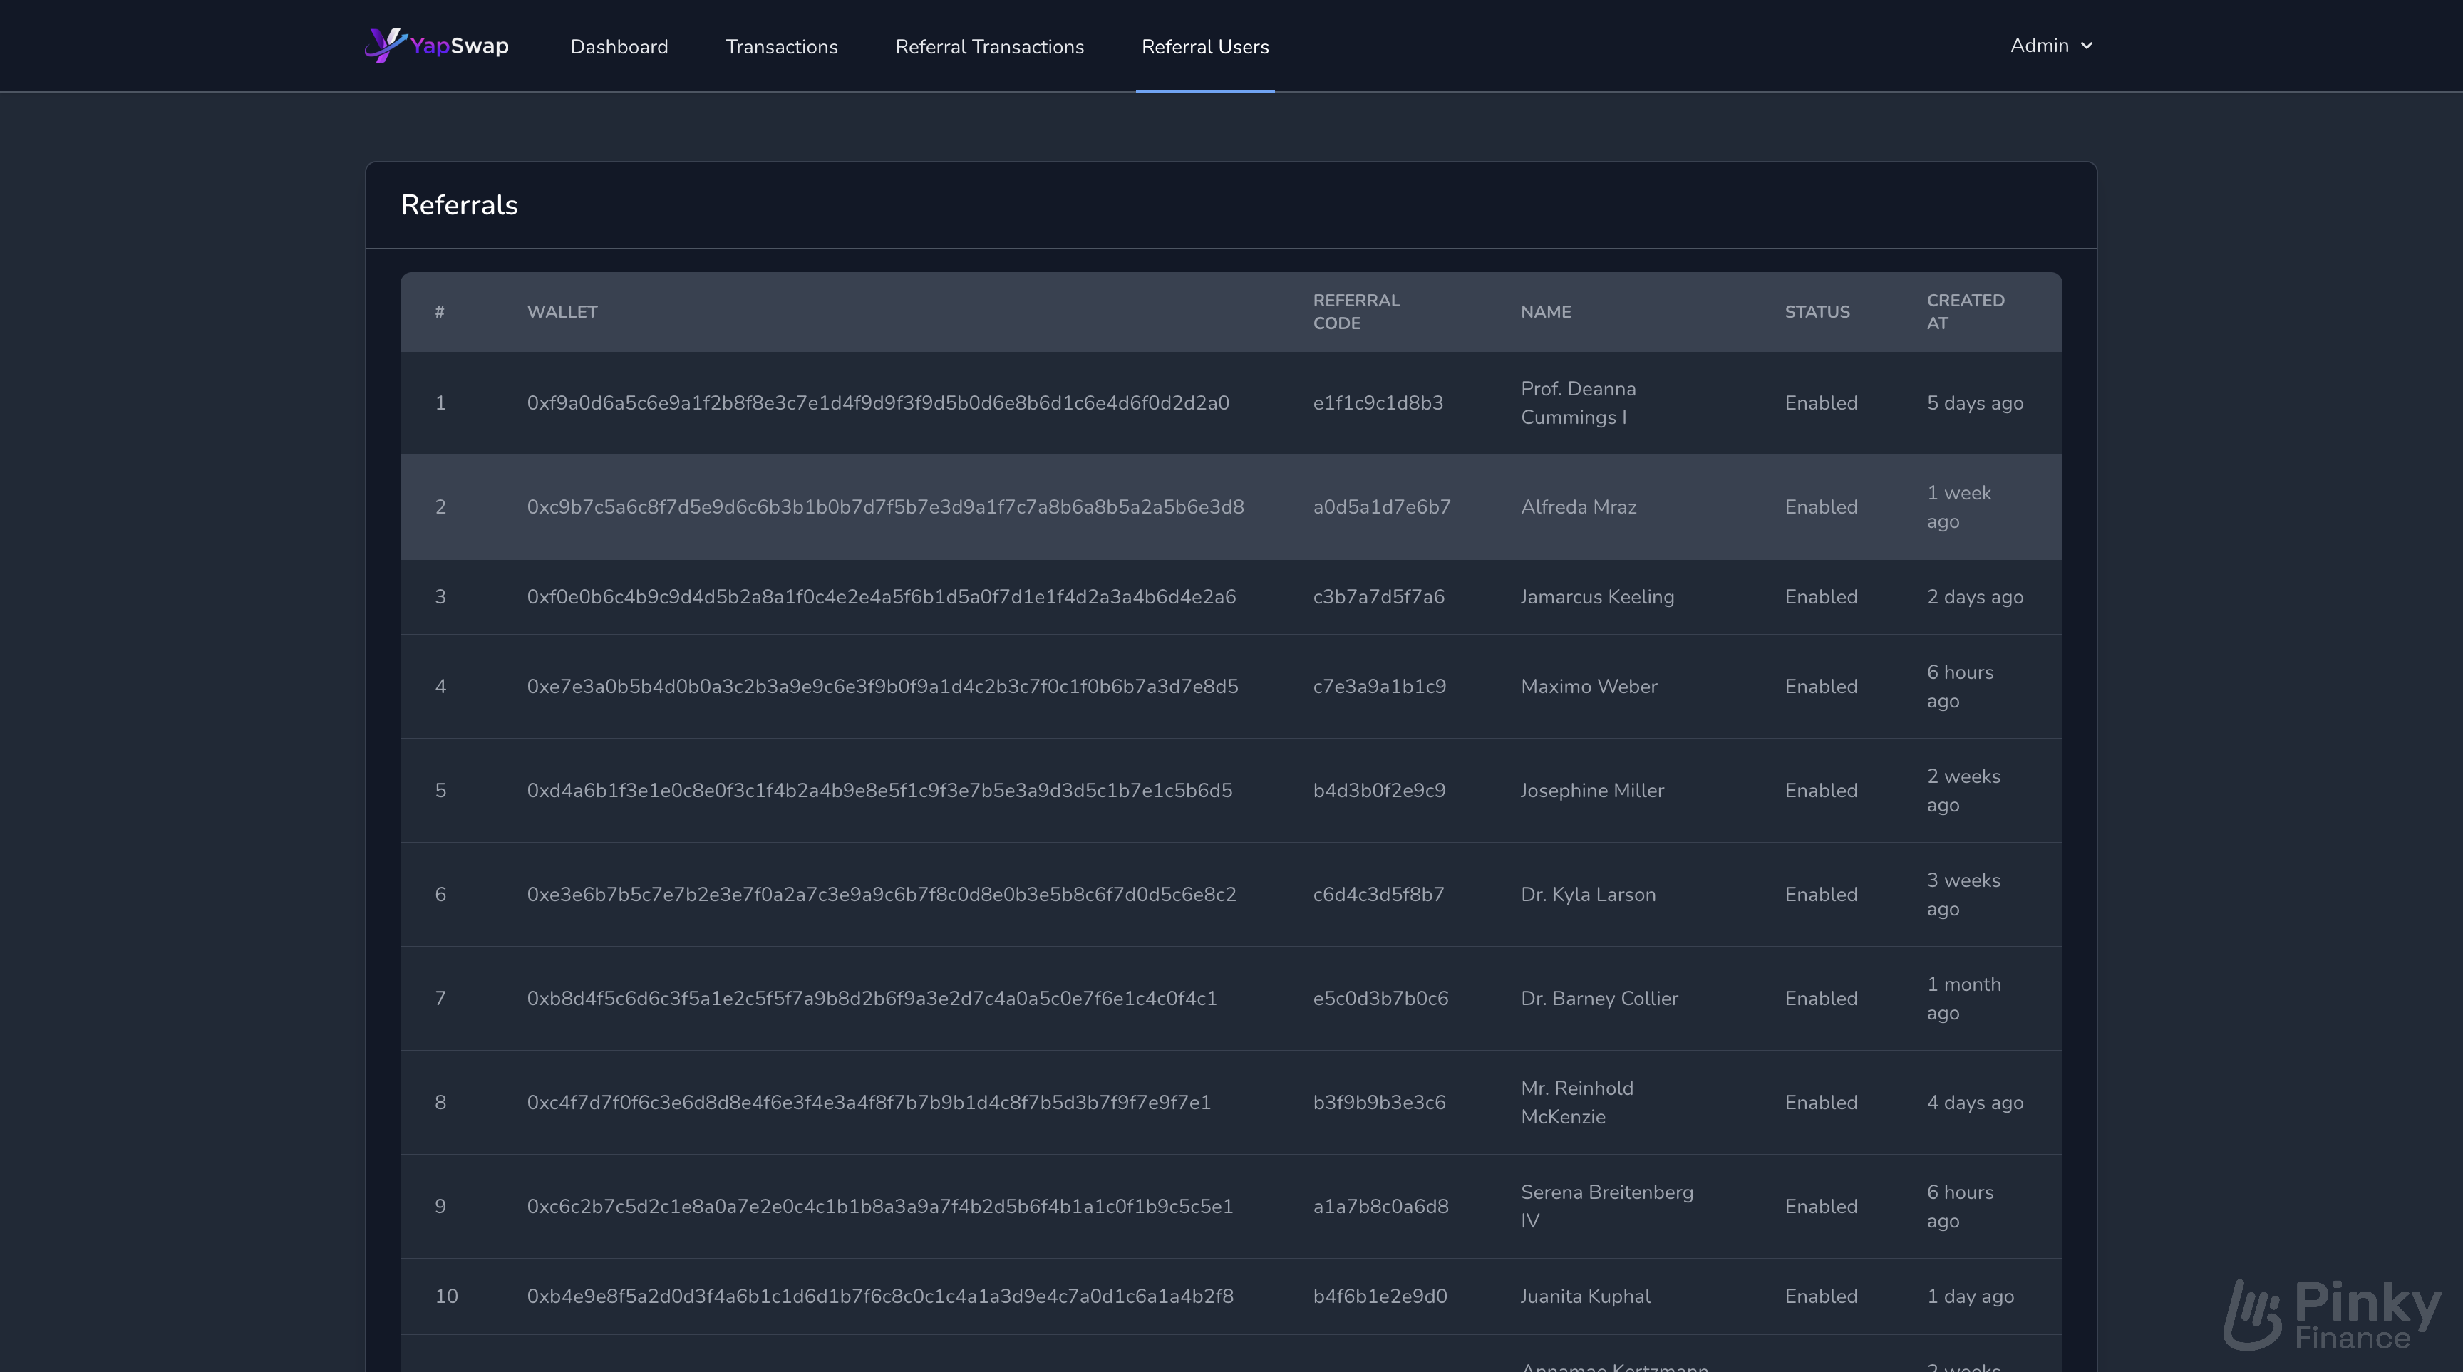This screenshot has height=1372, width=2463.
Task: Click Enabled status for Alfreda Mraz
Action: (1820, 506)
